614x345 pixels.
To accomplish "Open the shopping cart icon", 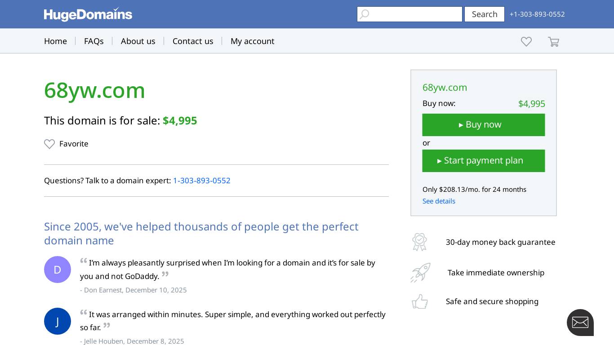I will (553, 42).
